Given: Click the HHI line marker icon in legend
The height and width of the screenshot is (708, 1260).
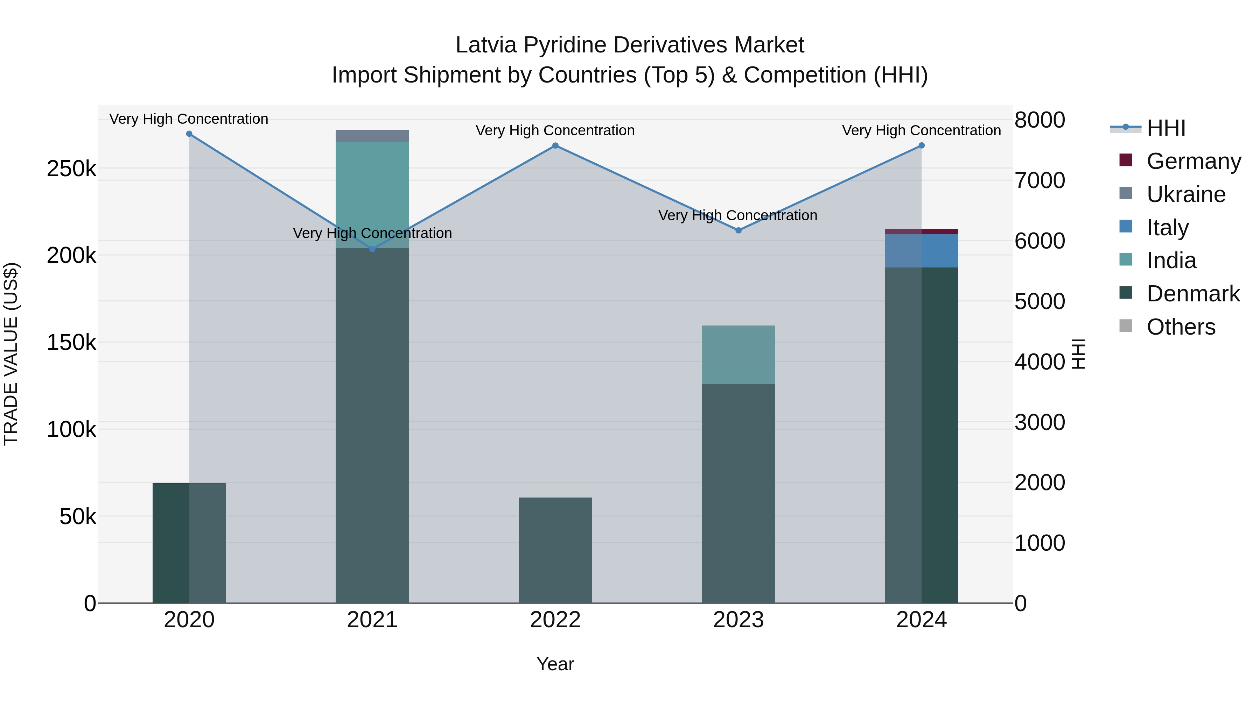Looking at the screenshot, I should tap(1126, 127).
